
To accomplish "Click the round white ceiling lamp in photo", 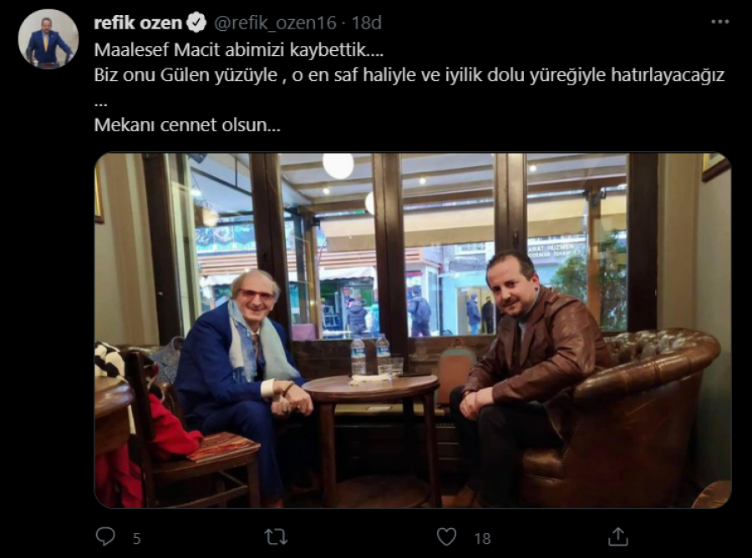I will coord(338,166).
